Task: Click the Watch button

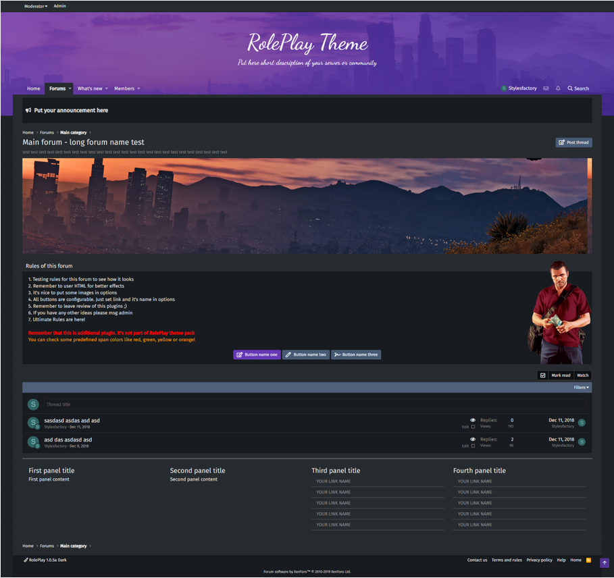Action: pos(583,375)
